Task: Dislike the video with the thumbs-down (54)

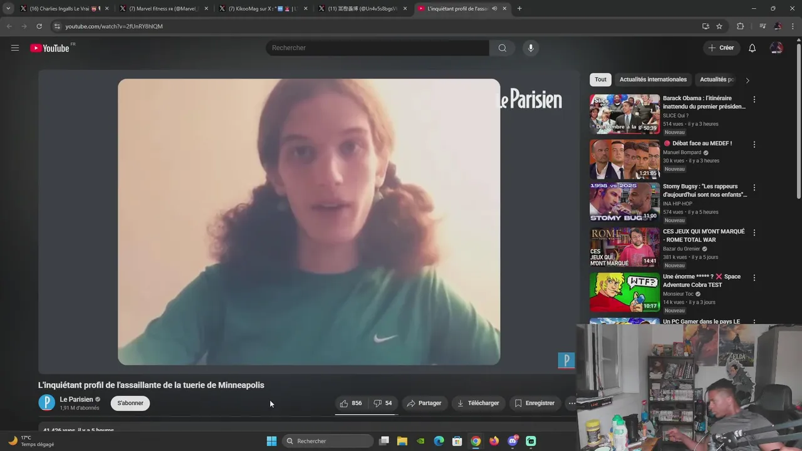Action: tap(383, 403)
